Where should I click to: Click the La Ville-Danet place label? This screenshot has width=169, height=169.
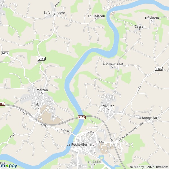click(112, 64)
